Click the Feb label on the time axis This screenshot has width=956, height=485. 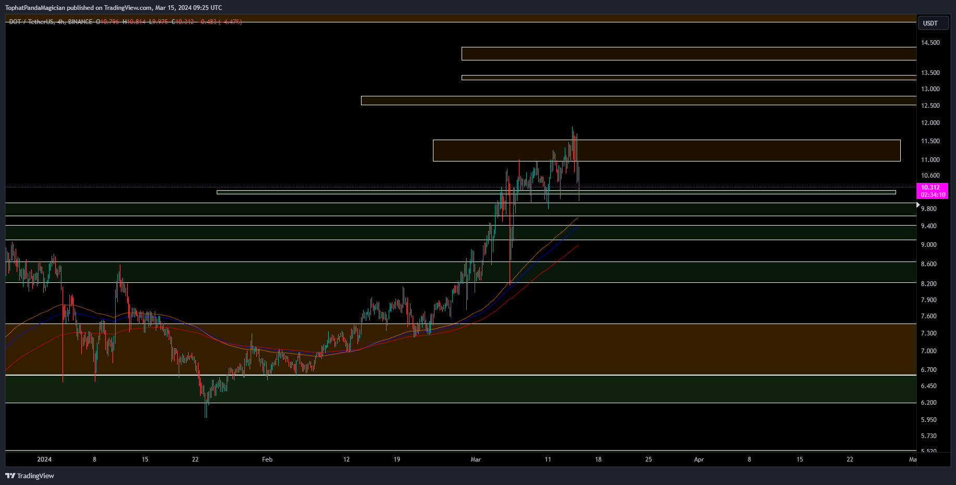tap(267, 459)
